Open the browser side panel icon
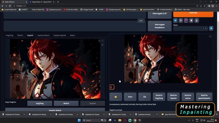 click(209, 6)
